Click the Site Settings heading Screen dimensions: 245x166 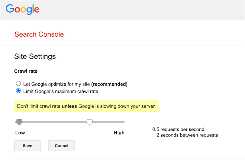tap(35, 56)
